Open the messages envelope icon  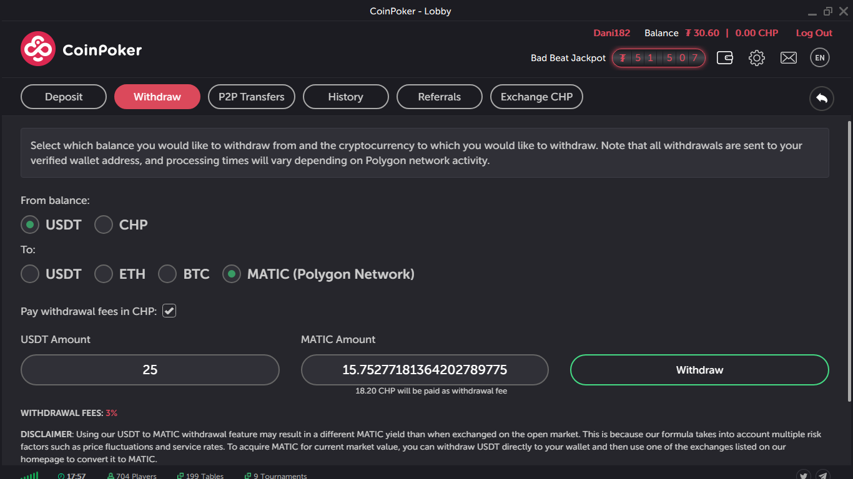(789, 58)
